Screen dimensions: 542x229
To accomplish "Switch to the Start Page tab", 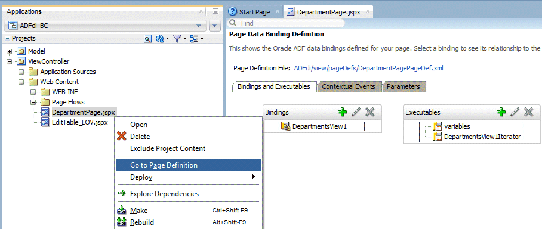I will point(254,12).
